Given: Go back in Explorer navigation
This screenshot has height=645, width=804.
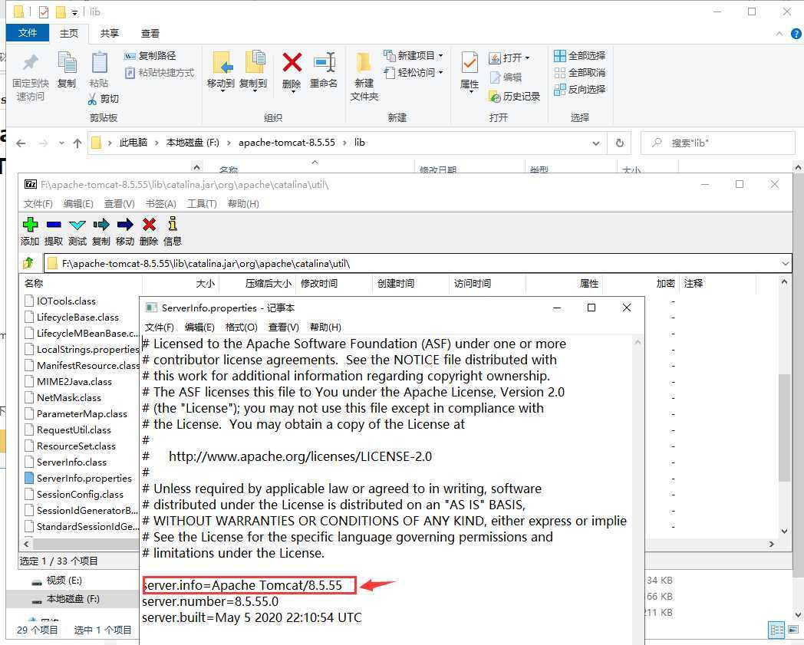Looking at the screenshot, I should tap(21, 143).
